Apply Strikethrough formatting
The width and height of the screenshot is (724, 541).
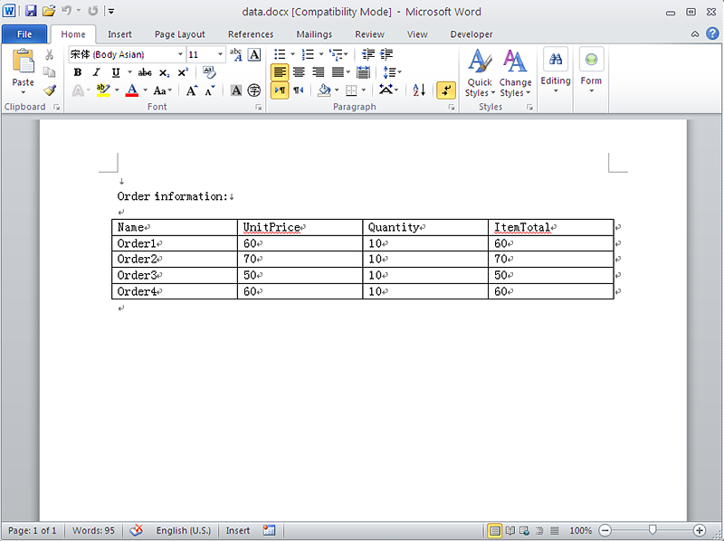click(145, 72)
